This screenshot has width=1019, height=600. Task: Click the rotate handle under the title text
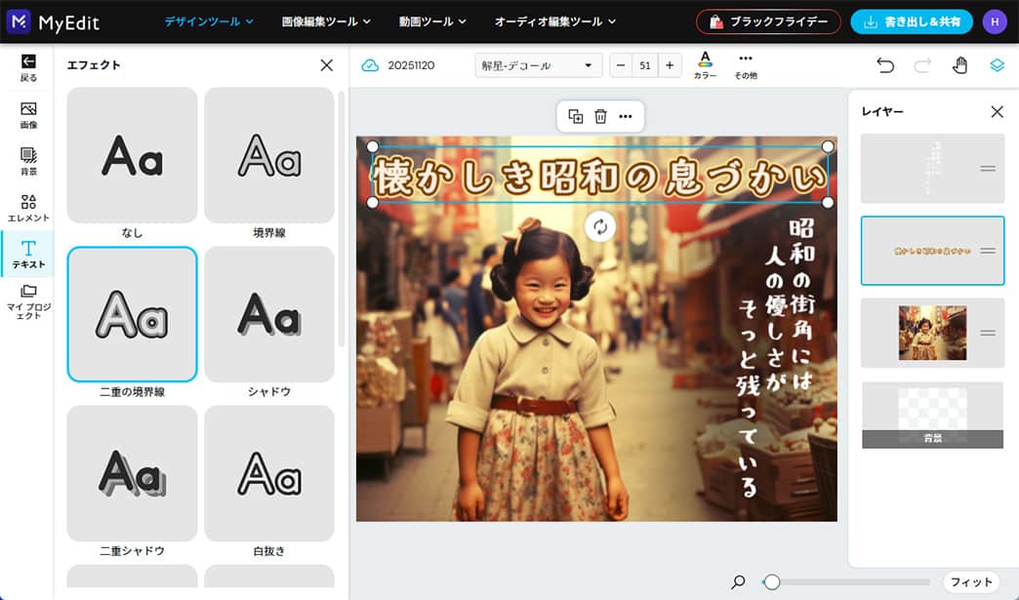click(600, 227)
